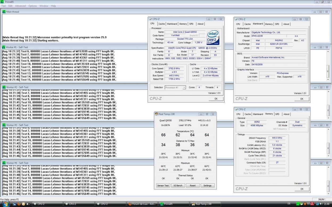Click the DRAM Frequency 445.0 MHz field

point(277,138)
